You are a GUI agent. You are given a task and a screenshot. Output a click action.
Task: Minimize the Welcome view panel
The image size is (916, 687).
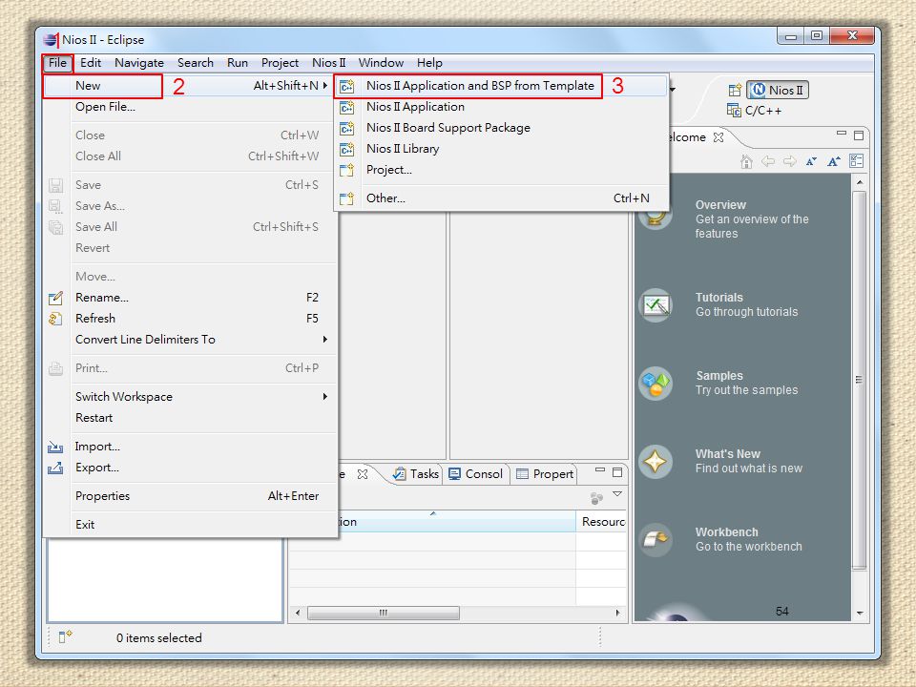pos(842,134)
